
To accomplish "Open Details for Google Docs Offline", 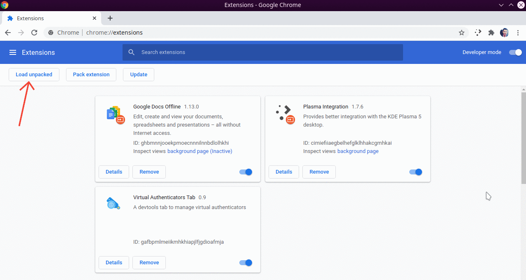I will point(114,172).
